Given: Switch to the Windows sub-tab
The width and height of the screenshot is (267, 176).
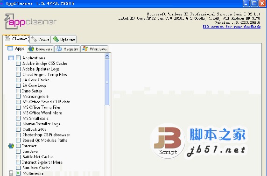Looking at the screenshot, I should pos(94,49).
